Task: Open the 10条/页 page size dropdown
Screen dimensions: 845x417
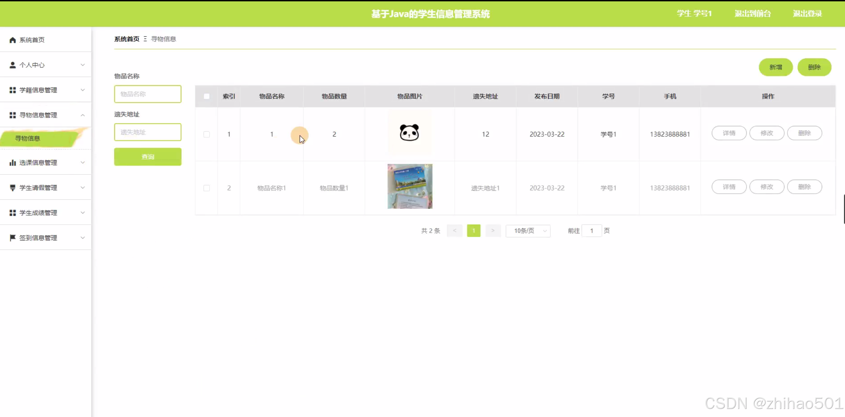Action: (x=528, y=231)
